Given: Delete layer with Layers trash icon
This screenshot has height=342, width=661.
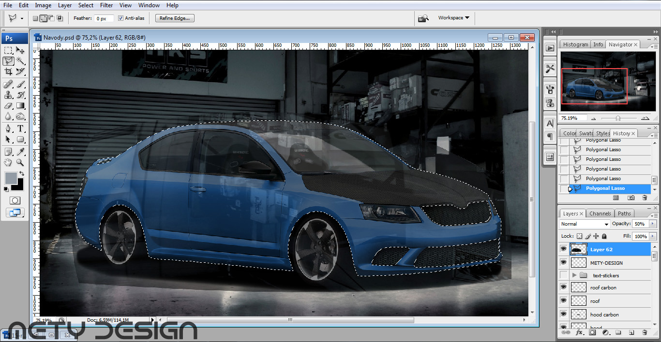Looking at the screenshot, I should pos(645,332).
